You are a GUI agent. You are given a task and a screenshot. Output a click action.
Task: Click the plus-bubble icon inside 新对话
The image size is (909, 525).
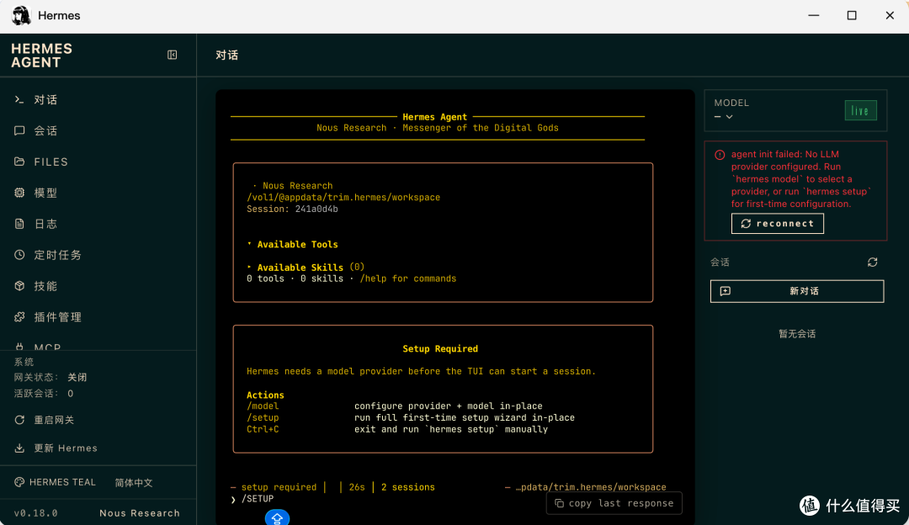click(x=726, y=291)
